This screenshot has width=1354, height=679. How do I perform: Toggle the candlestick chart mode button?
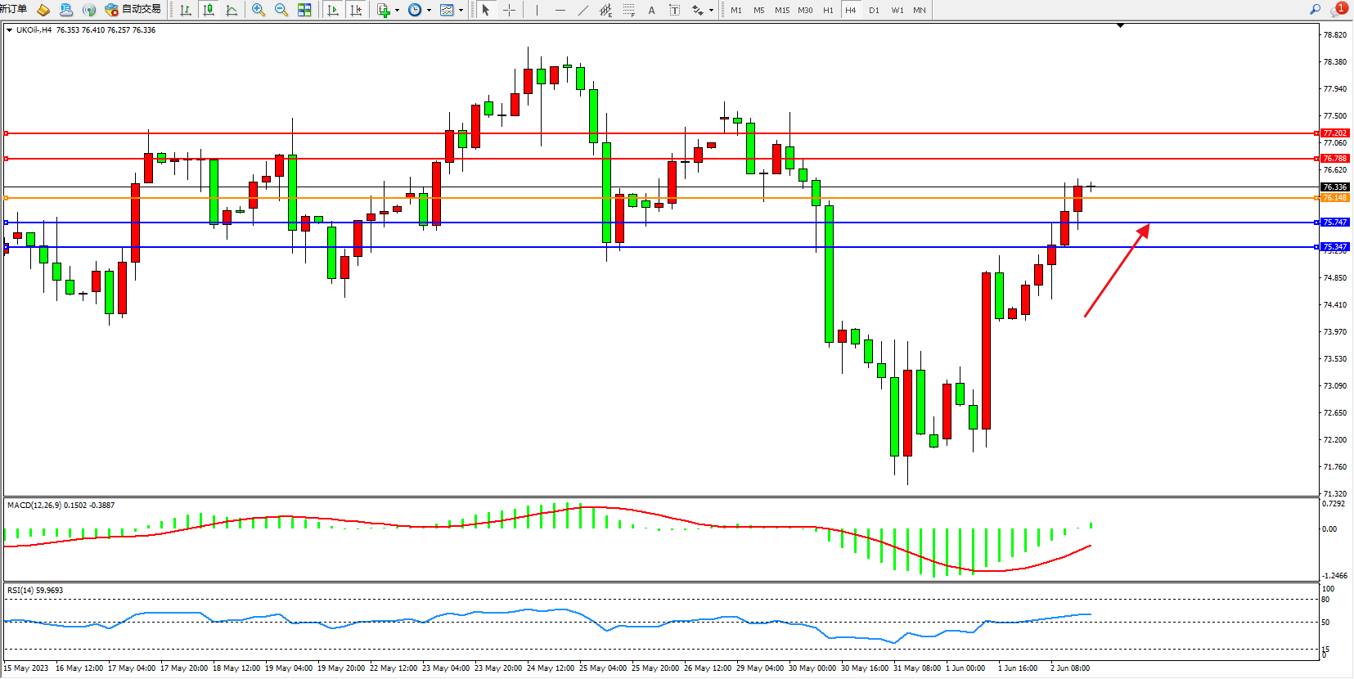tap(209, 10)
